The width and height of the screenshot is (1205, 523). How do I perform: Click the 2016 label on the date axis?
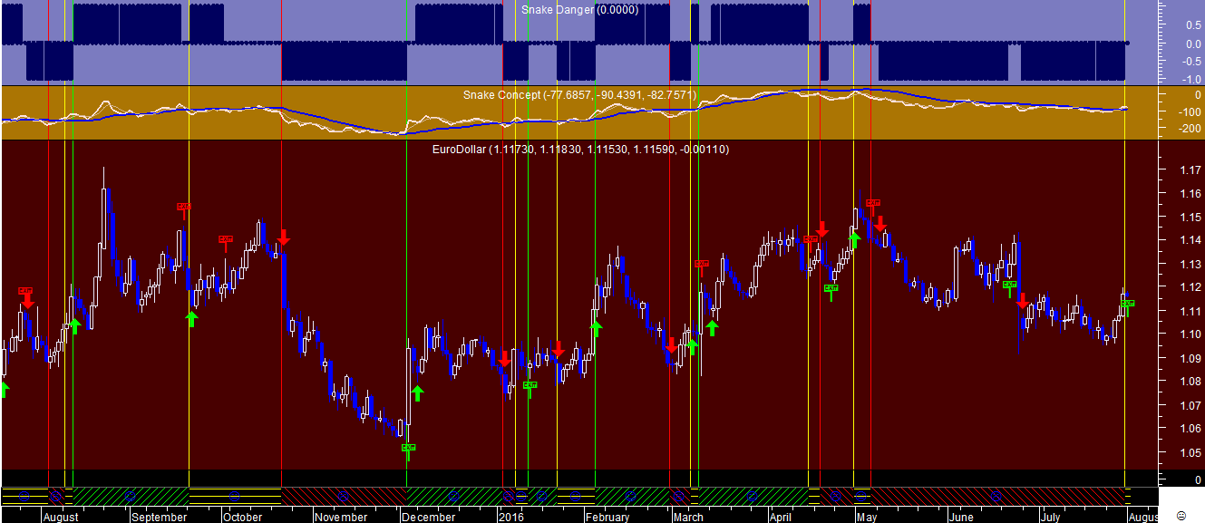tap(511, 518)
